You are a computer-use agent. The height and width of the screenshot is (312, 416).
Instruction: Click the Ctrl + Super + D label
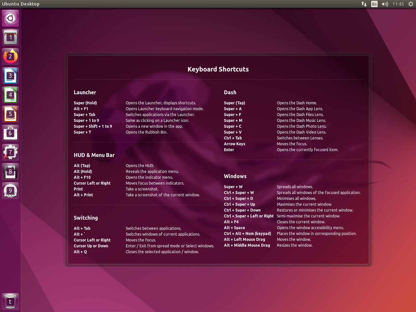tap(239, 199)
